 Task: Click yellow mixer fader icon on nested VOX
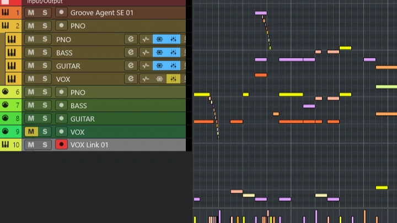pos(174,79)
